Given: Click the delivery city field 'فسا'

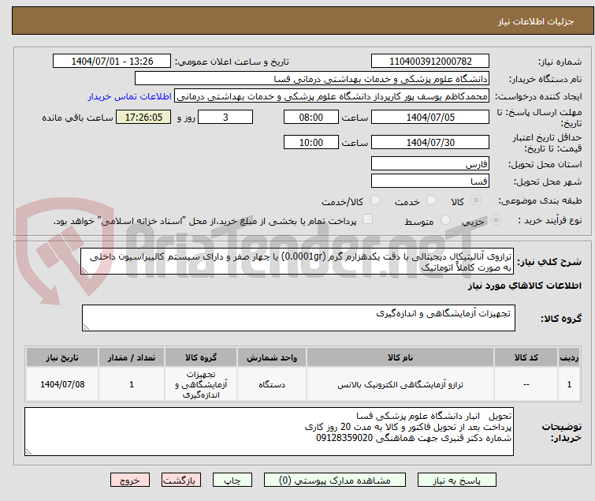Looking at the screenshot, I should coord(430,181).
